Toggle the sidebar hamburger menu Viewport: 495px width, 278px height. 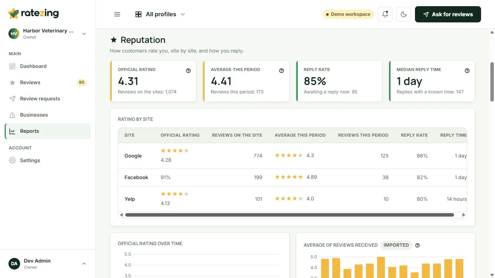click(117, 14)
